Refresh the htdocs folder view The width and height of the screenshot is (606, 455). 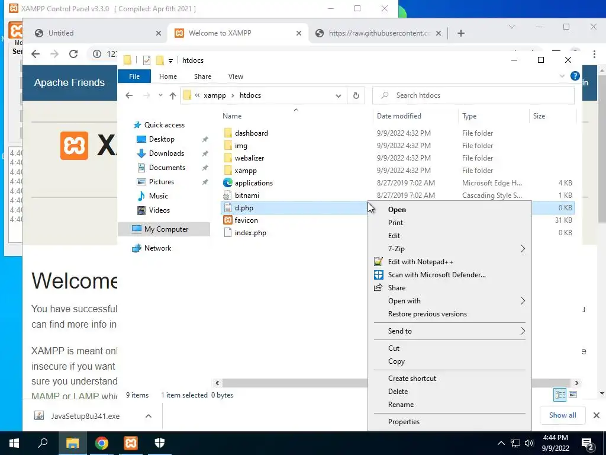pyautogui.click(x=356, y=95)
